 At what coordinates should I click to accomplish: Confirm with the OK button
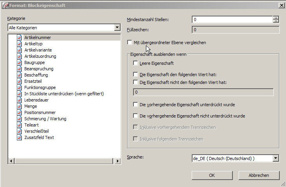pos(212,175)
